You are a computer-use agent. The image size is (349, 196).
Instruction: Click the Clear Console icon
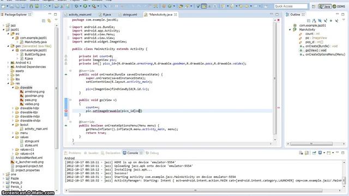tap(301, 153)
